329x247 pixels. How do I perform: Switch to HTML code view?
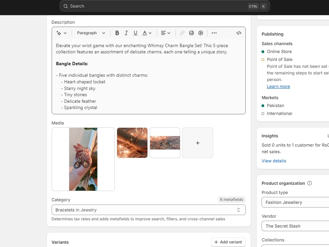tap(239, 33)
